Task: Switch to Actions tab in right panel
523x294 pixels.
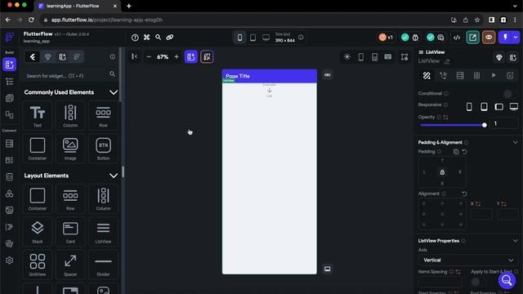Action: point(443,76)
